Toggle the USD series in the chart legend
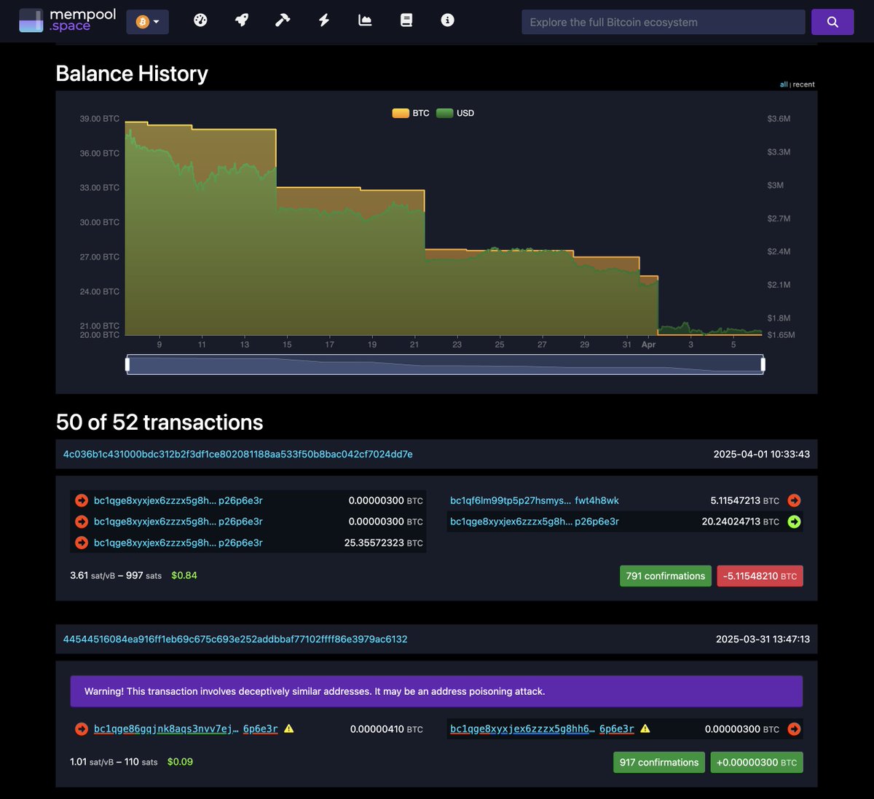The height and width of the screenshot is (799, 874). point(455,113)
